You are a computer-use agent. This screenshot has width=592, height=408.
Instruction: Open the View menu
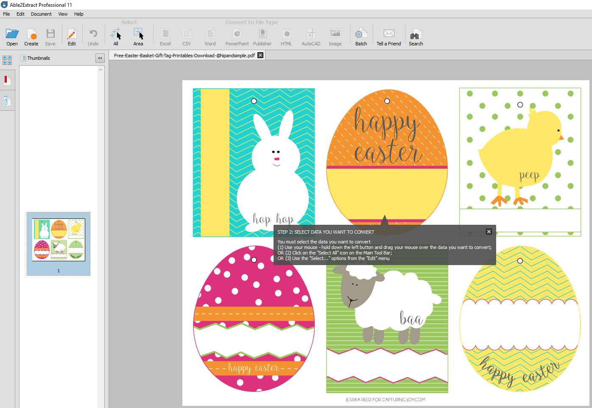click(x=63, y=14)
